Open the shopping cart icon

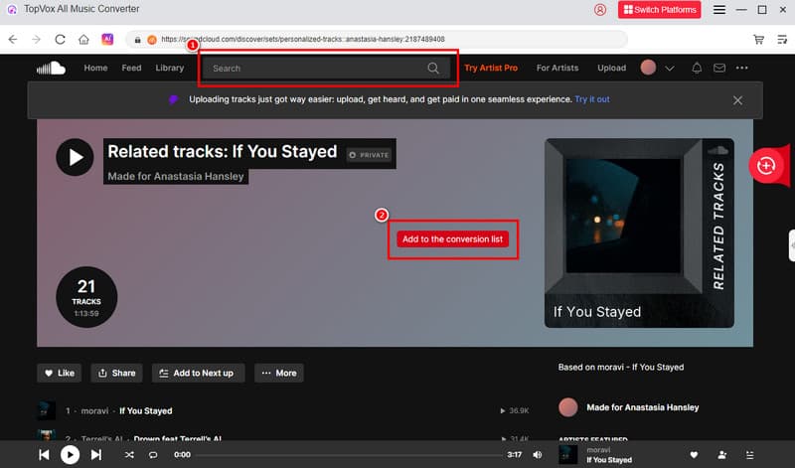click(758, 39)
